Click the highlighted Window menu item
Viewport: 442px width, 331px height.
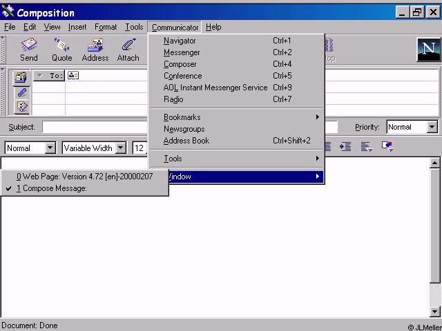[x=245, y=177]
